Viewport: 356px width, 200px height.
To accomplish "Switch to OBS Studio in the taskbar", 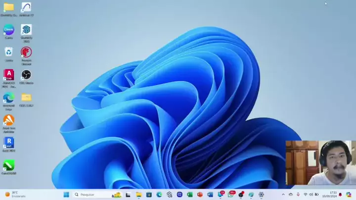I will pyautogui.click(x=241, y=195).
